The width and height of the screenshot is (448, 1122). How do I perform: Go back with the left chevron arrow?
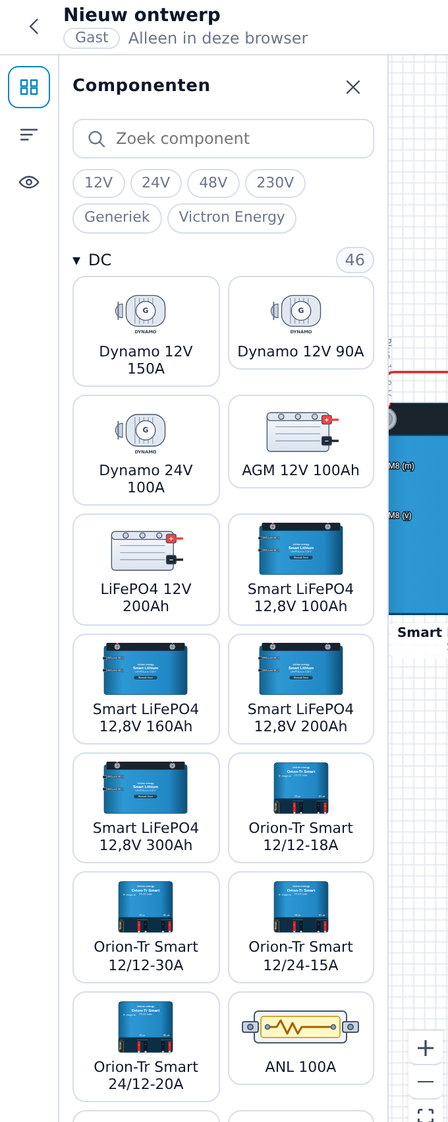34,26
